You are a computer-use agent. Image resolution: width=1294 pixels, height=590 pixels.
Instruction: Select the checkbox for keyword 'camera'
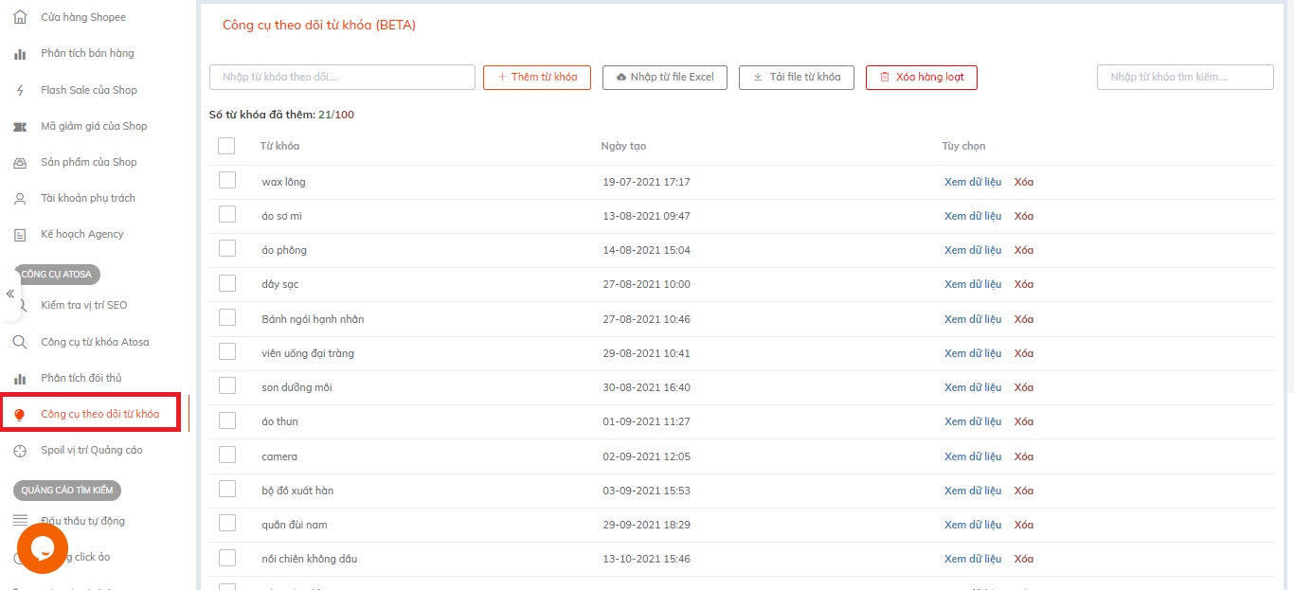coord(227,456)
